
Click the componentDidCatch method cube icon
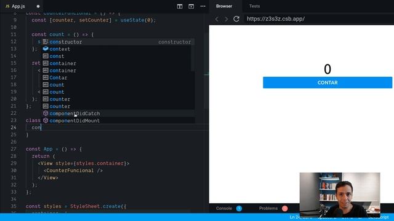click(46, 113)
